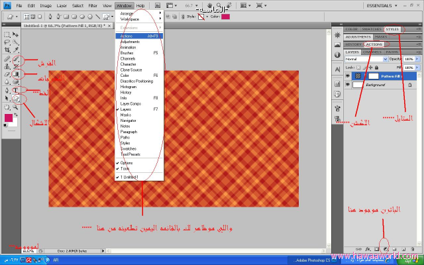424x265 pixels.
Task: Pick the Custom Shape tool in toolbox
Action: tap(15, 98)
